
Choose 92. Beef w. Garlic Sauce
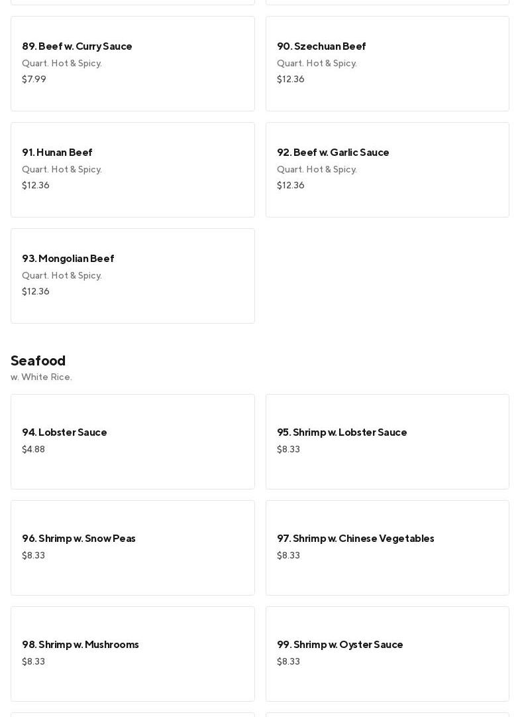coord(333,153)
